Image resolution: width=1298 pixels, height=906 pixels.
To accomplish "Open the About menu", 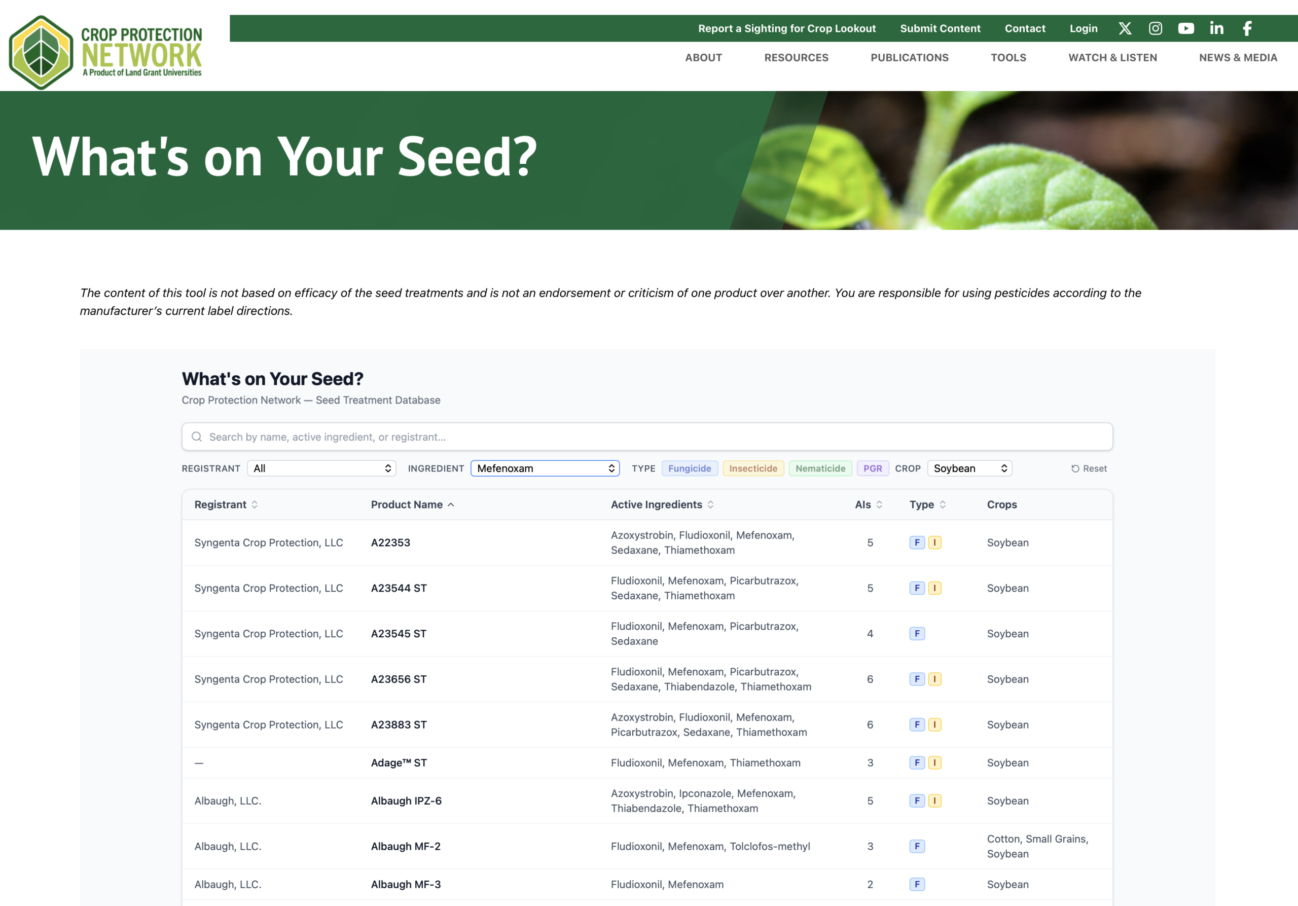I will click(703, 58).
